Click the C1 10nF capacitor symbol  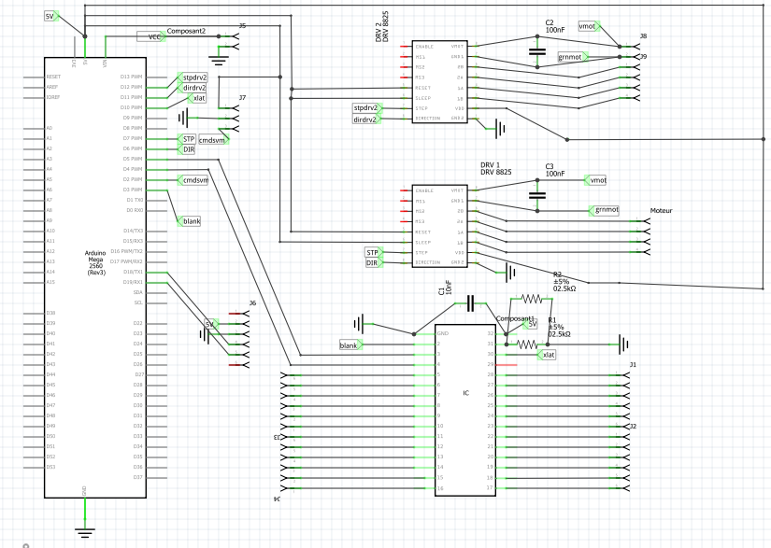pyautogui.click(x=472, y=303)
